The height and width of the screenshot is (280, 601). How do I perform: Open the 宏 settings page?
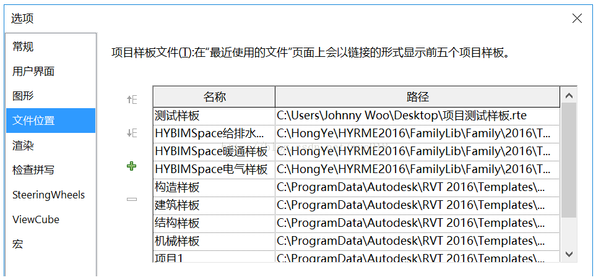[x=51, y=244]
